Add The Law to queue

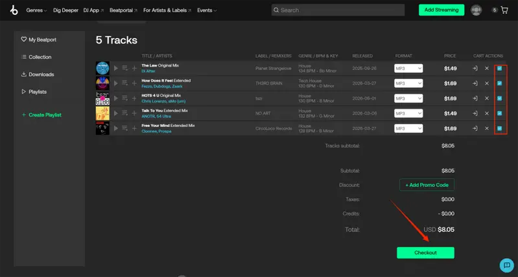125,68
